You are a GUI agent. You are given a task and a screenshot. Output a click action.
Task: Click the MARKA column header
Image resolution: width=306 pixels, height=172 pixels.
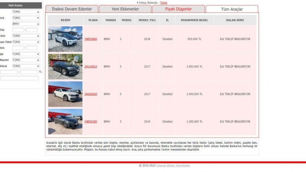point(111,20)
